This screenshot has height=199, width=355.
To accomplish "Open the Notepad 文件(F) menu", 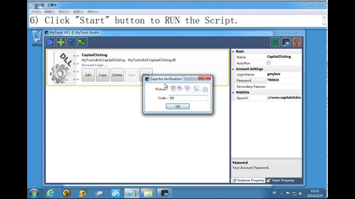I will click(36, 12).
